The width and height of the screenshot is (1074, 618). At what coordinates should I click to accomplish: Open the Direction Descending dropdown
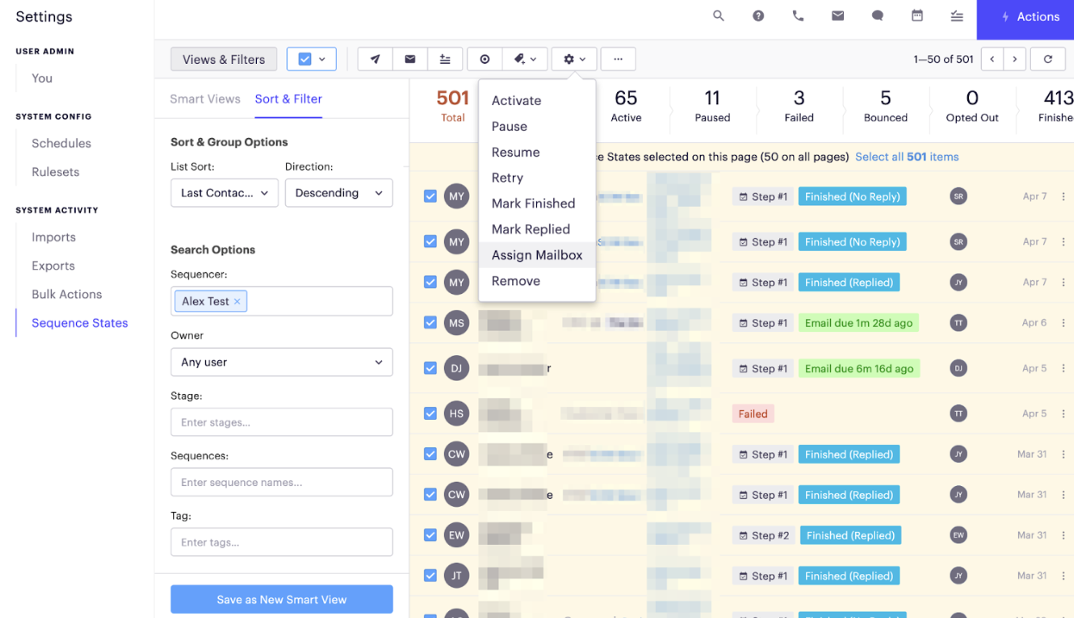[x=339, y=193]
